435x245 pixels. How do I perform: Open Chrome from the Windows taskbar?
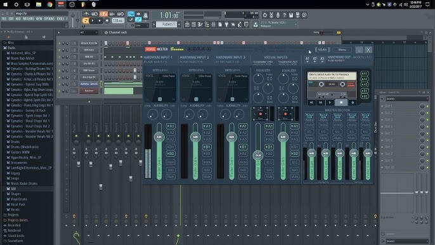tap(49, 4)
